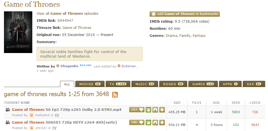Click the TORRENT NAME column header
Viewport: 268px width, 131px height.
[x=17, y=103]
